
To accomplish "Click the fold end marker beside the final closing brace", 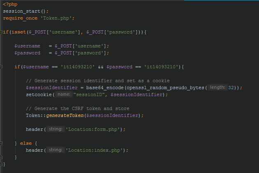I will pos(1,164).
